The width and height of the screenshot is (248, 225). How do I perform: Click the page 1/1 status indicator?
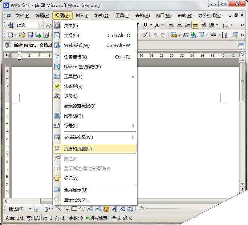click(x=14, y=218)
